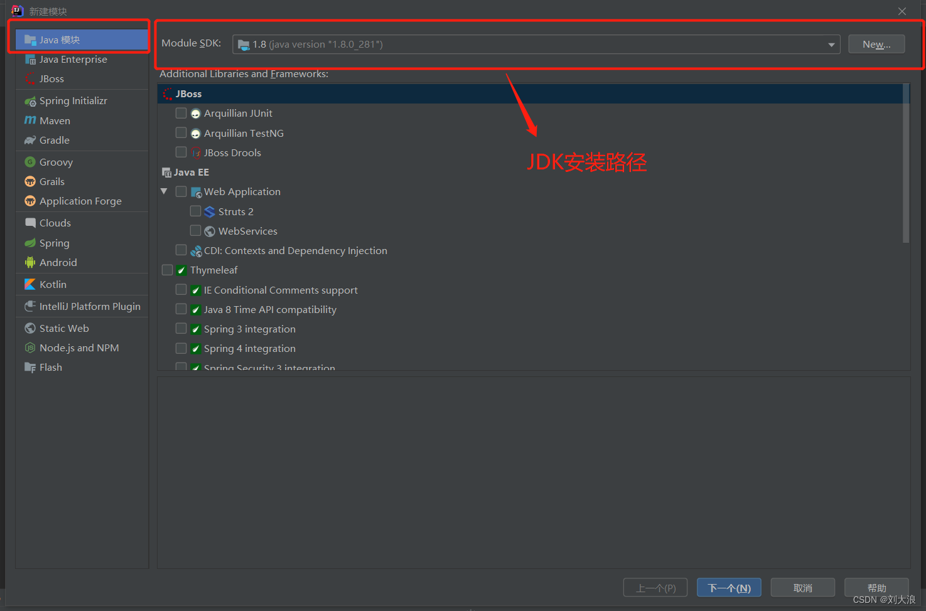The height and width of the screenshot is (611, 926).
Task: Check the Web Application checkbox
Action: [181, 191]
